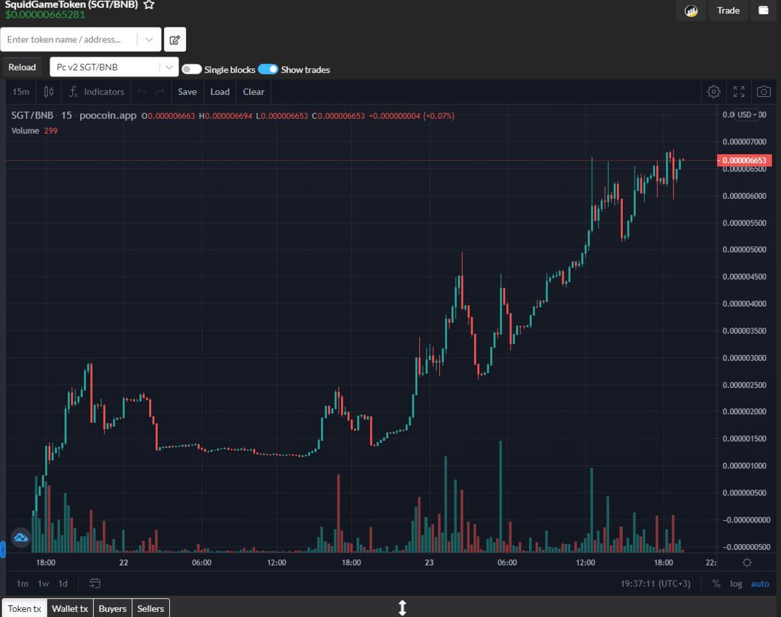This screenshot has height=617, width=781.
Task: Switch to the Wallet tx tab
Action: point(70,609)
